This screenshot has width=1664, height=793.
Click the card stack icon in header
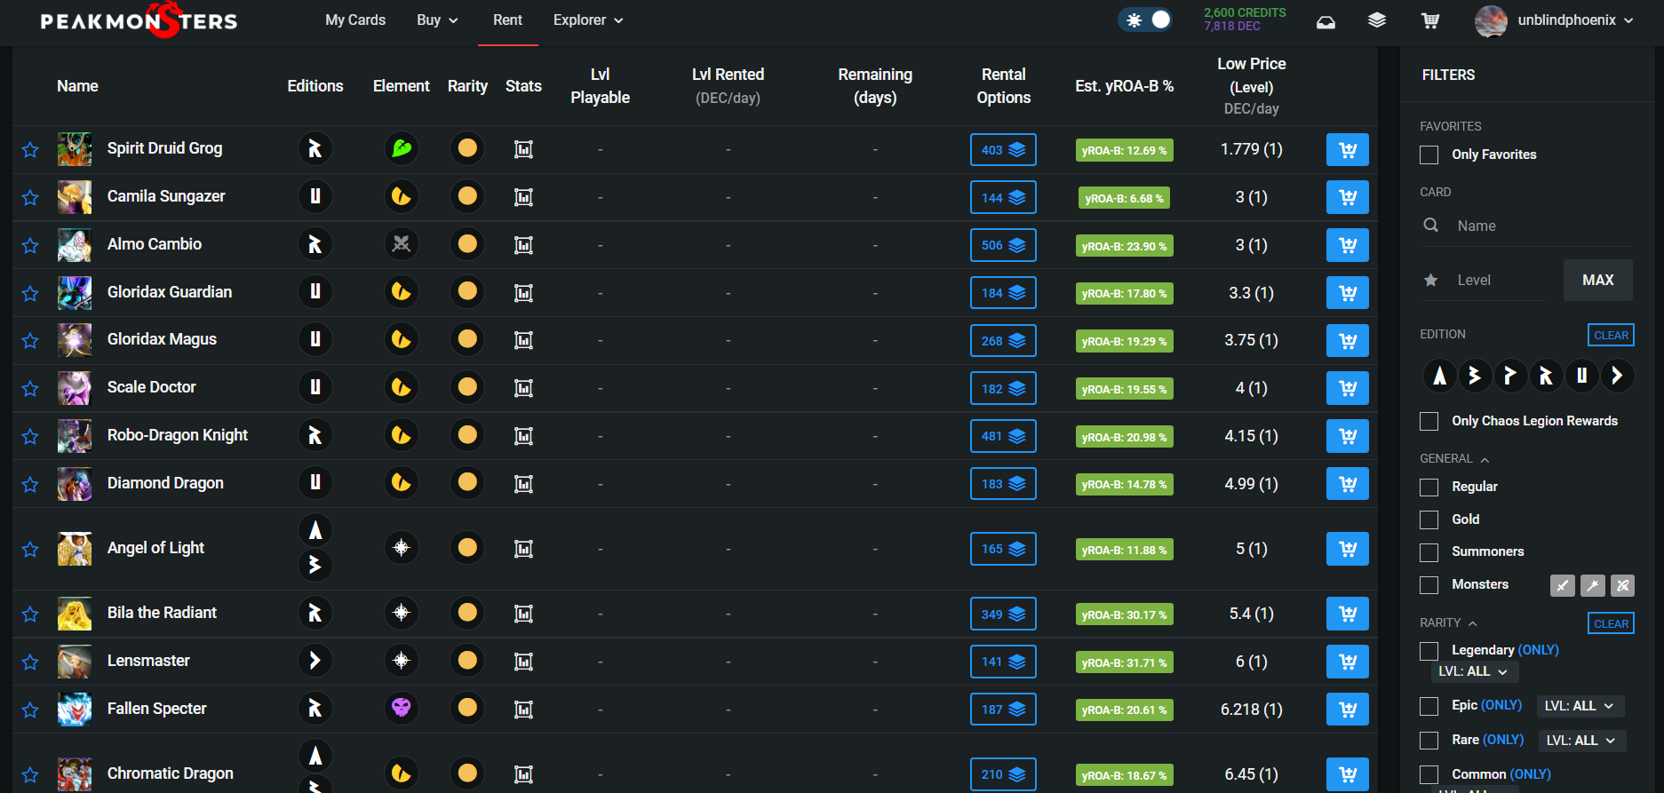(x=1376, y=20)
